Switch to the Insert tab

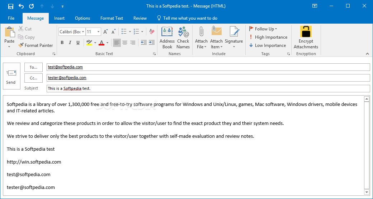click(x=59, y=18)
